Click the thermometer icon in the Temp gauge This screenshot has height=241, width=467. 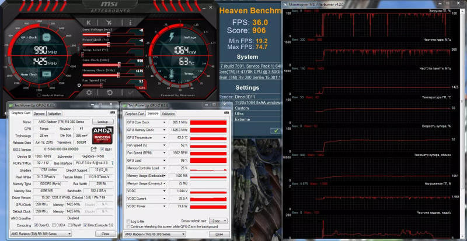pos(171,74)
